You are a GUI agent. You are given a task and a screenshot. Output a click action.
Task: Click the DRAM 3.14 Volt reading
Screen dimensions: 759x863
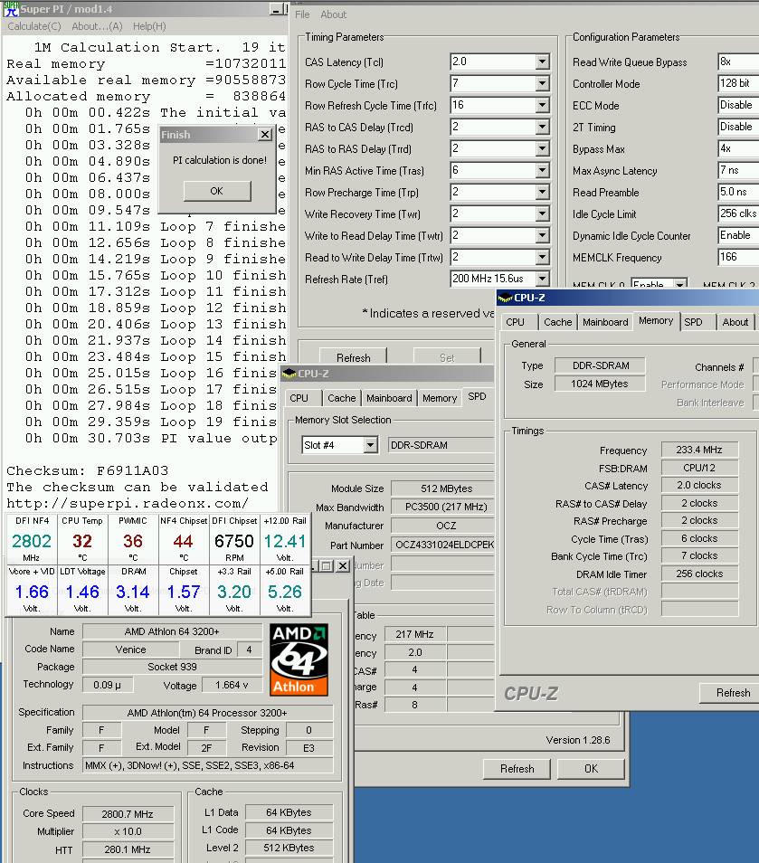(x=133, y=593)
